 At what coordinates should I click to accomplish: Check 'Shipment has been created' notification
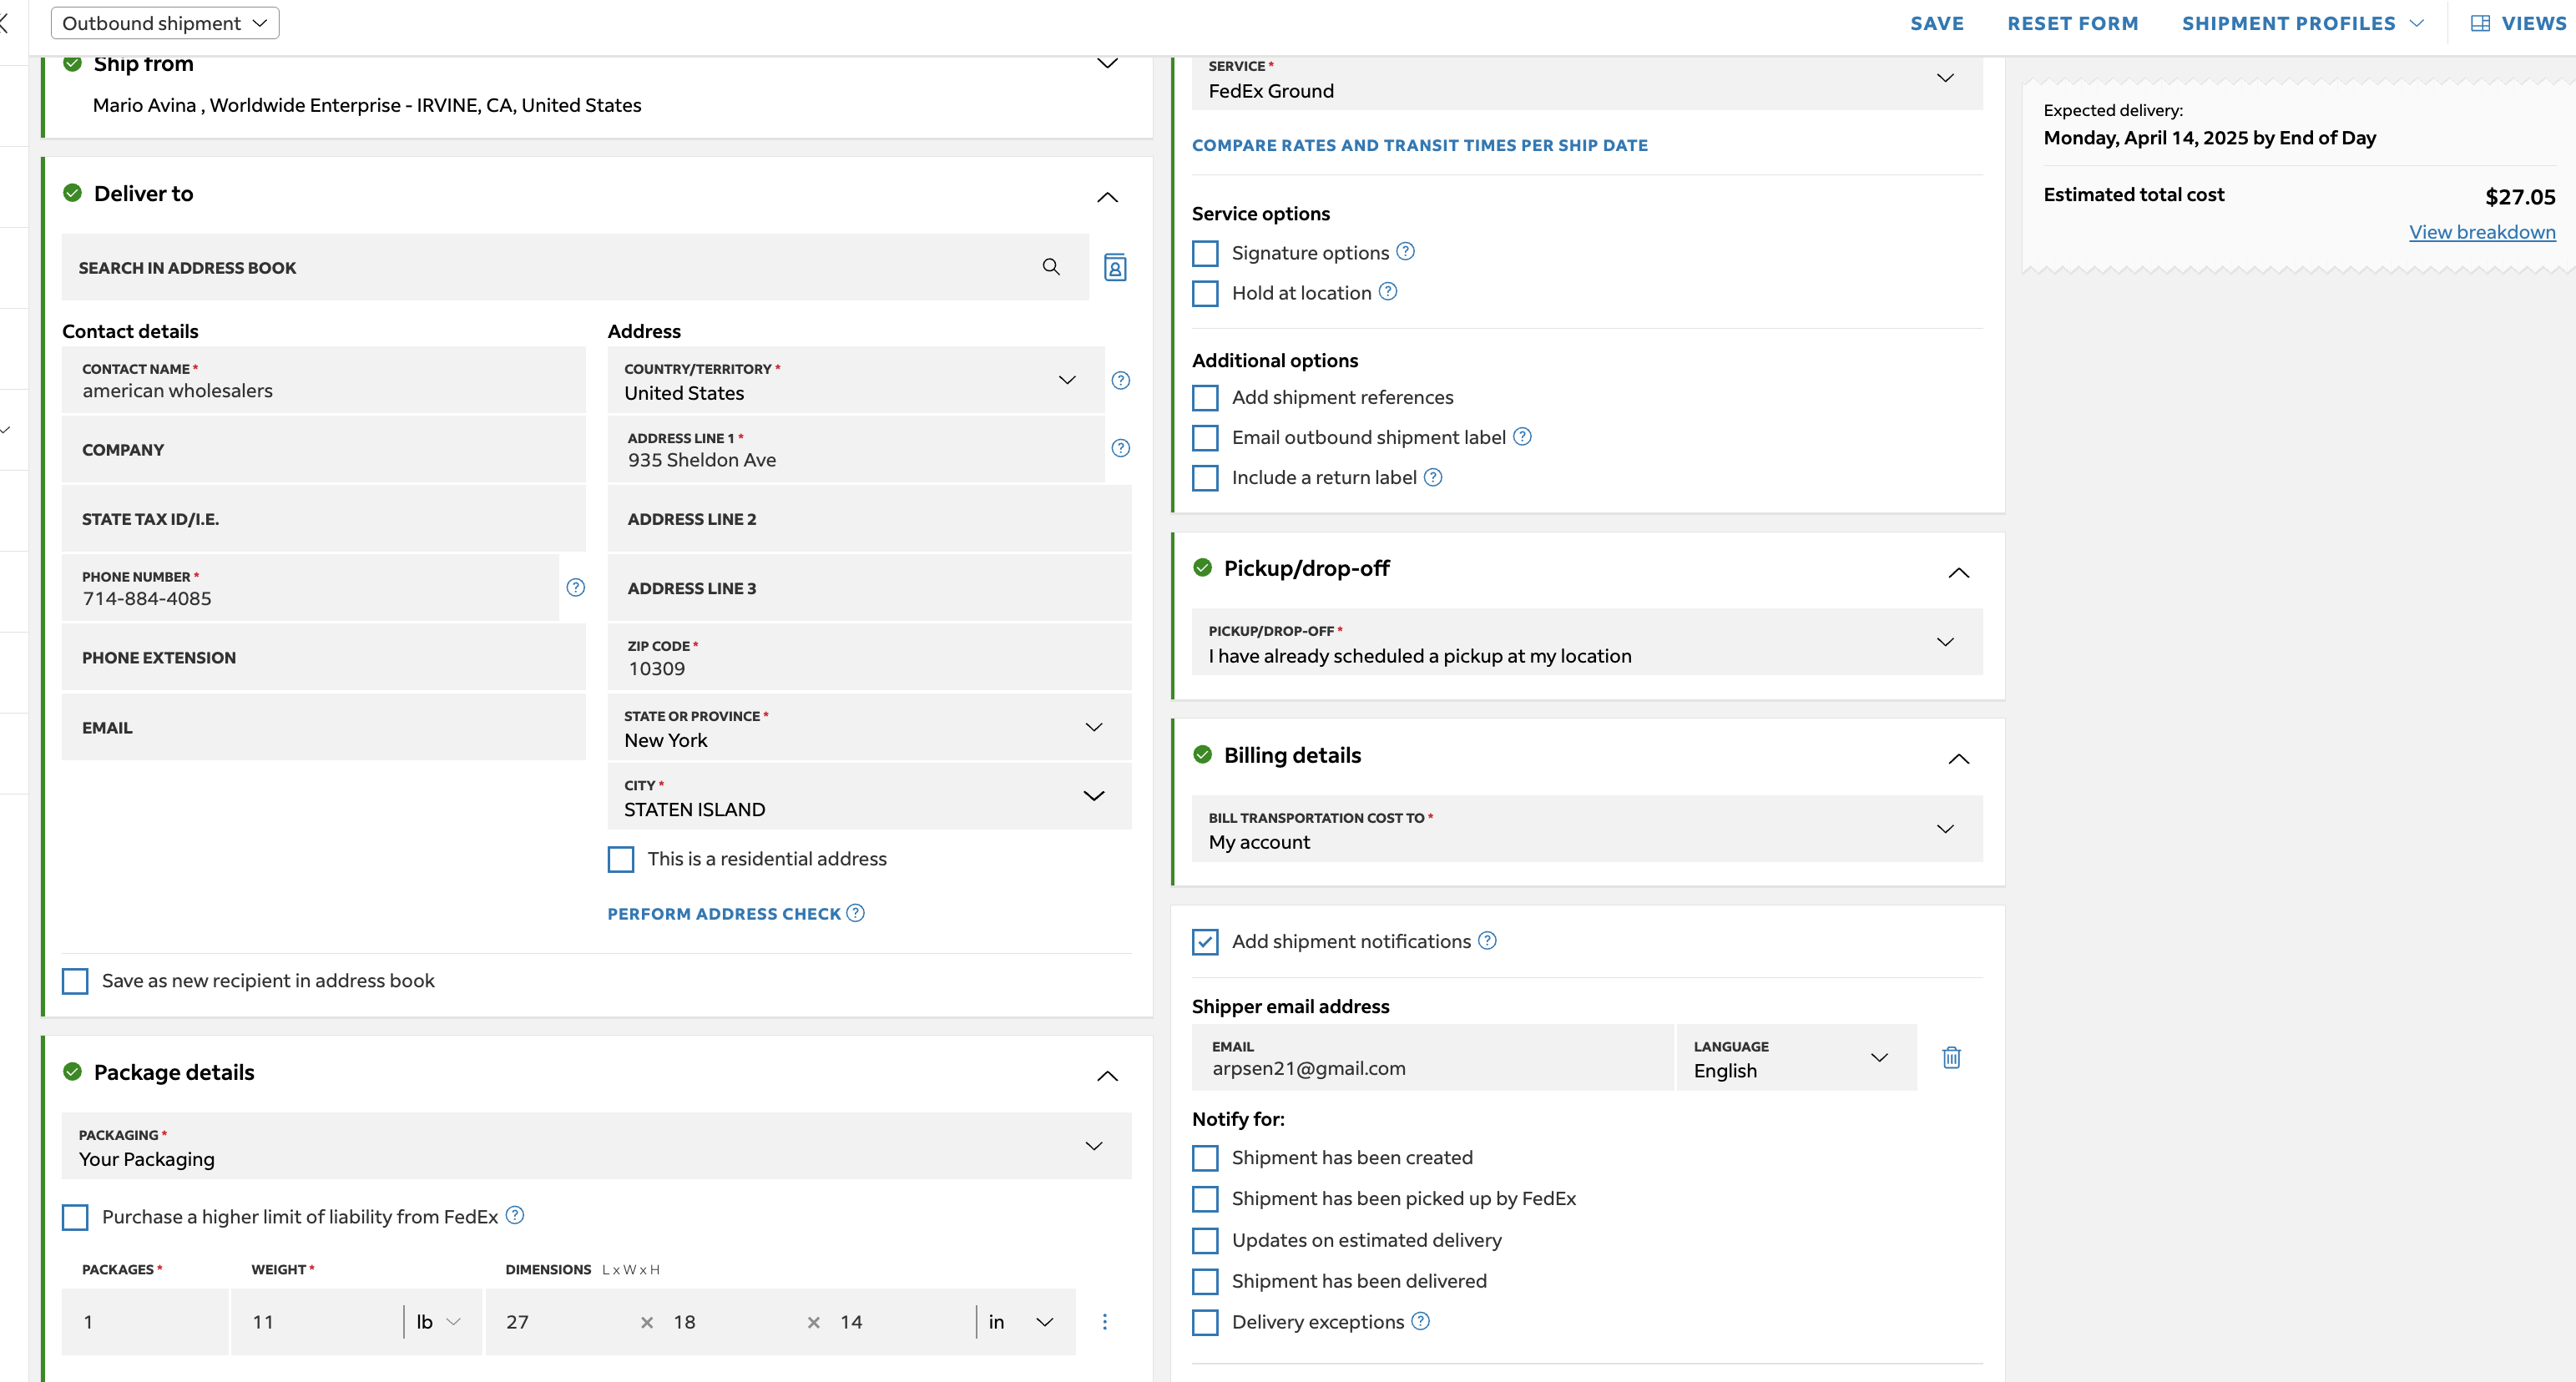(1206, 1158)
